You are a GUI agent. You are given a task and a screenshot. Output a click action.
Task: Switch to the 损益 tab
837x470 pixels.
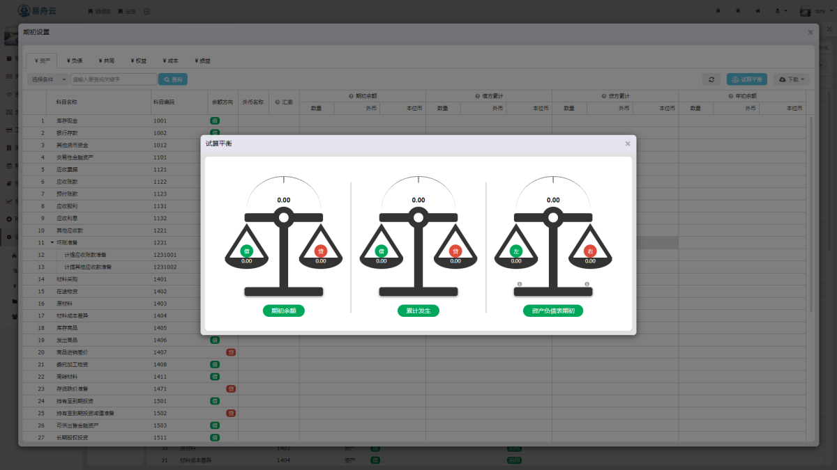coord(203,61)
